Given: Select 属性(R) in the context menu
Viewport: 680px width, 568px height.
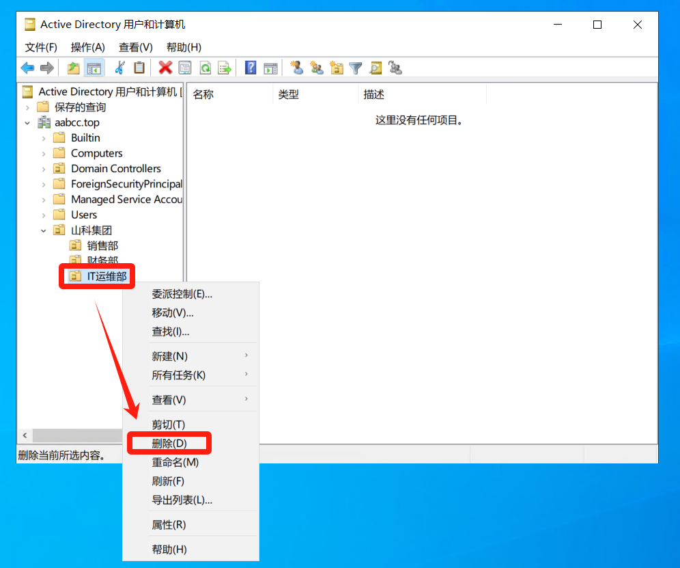Looking at the screenshot, I should [x=169, y=524].
